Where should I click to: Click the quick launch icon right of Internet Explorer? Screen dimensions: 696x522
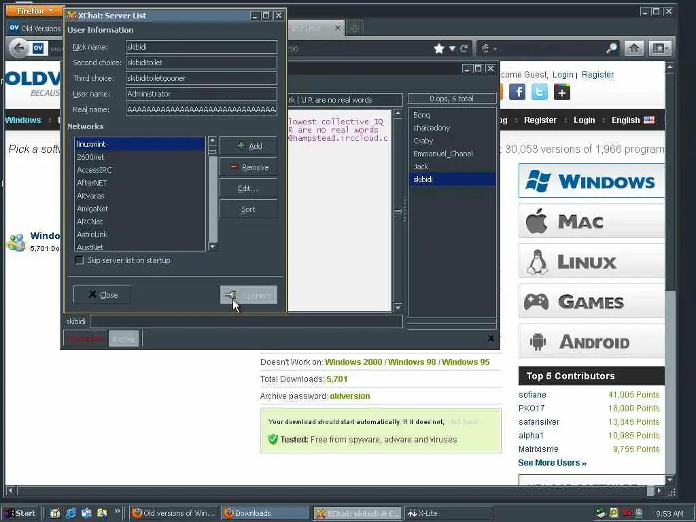click(86, 513)
